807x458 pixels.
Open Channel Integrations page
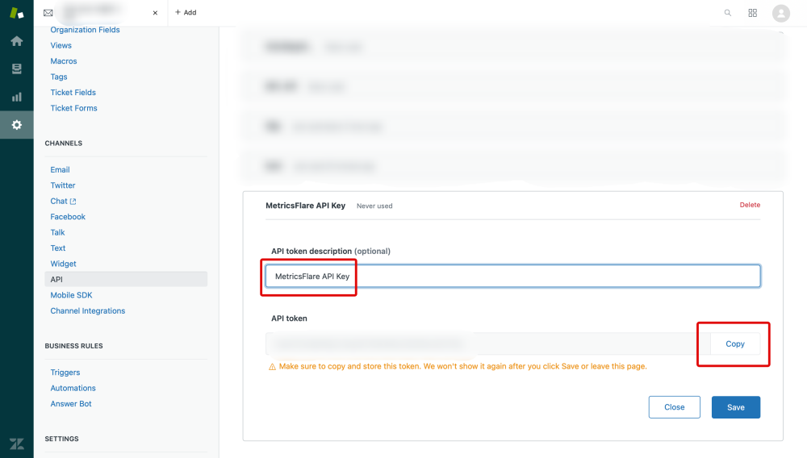tap(88, 310)
